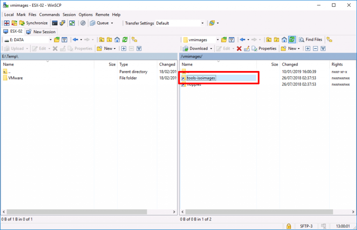The width and height of the screenshot is (357, 230).
Task: Delete selected remote file with red X
Action: tap(239, 48)
